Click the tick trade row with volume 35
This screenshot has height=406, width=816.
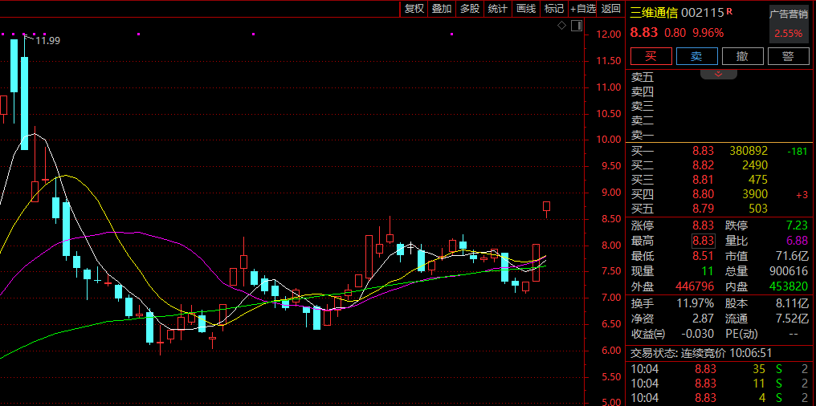click(x=720, y=369)
